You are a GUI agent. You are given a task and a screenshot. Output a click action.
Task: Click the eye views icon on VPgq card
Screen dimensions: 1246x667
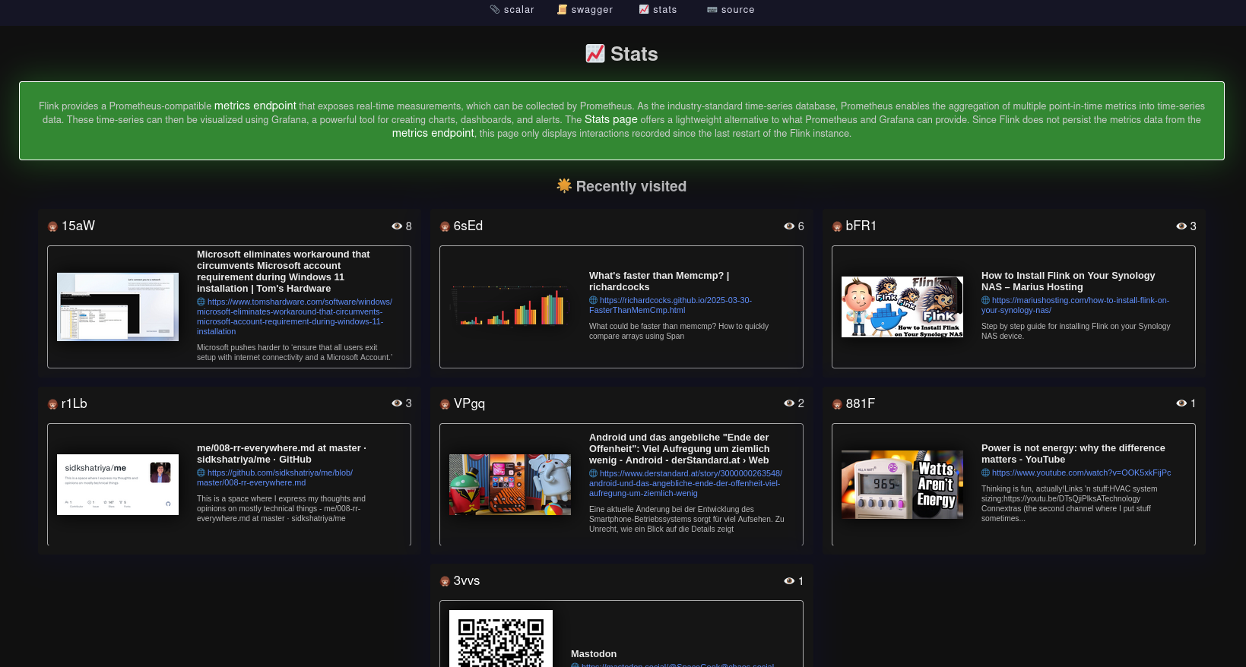tap(789, 403)
